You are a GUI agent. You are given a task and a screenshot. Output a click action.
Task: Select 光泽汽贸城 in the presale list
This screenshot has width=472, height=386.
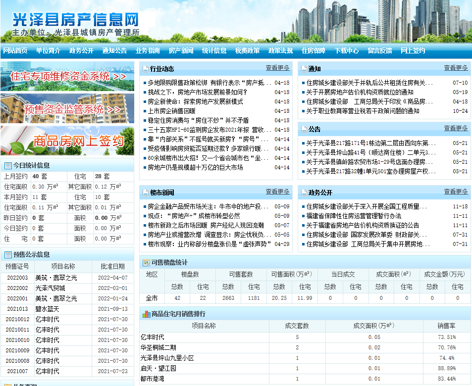(x=50, y=288)
